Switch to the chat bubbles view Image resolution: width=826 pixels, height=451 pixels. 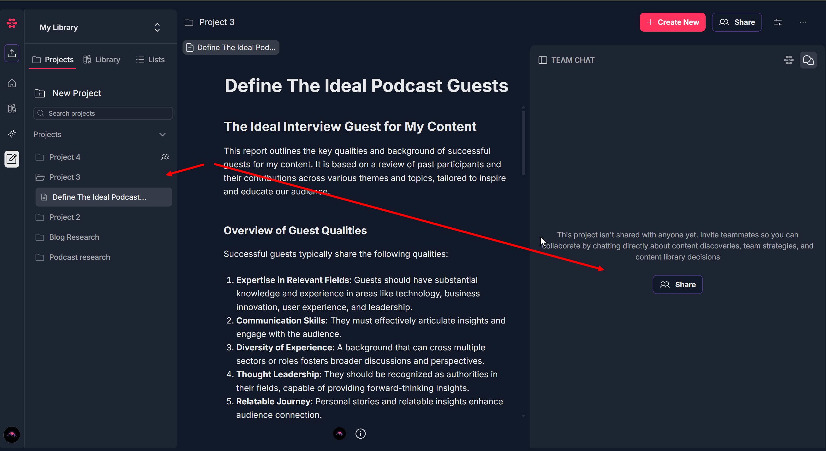pyautogui.click(x=808, y=60)
